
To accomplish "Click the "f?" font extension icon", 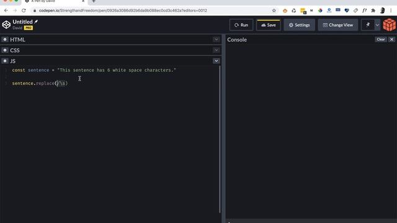I will click(364, 11).
